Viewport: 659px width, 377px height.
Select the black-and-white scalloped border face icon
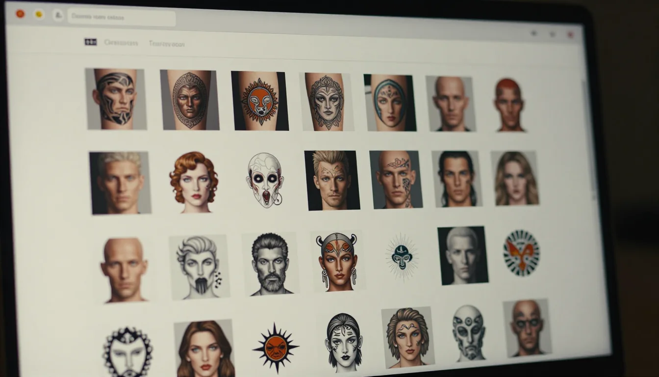[x=127, y=351]
